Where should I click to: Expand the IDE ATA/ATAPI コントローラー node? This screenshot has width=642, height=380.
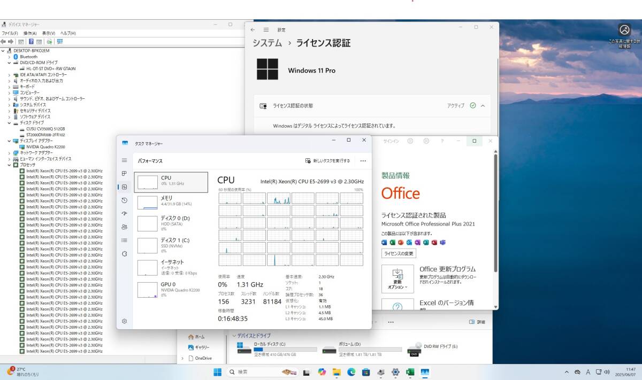pos(9,75)
